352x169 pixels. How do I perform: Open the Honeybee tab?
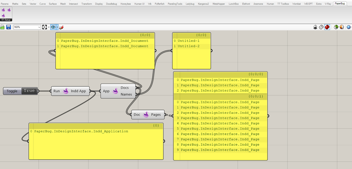pyautogui.click(x=126, y=4)
